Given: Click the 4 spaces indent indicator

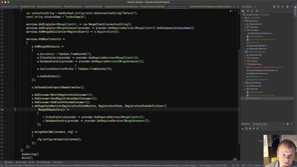Looking at the screenshot, I should click(257, 165).
